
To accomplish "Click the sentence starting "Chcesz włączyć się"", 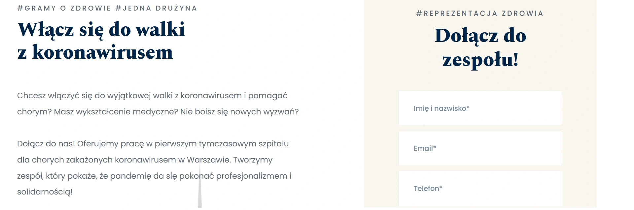I will (x=152, y=96).
